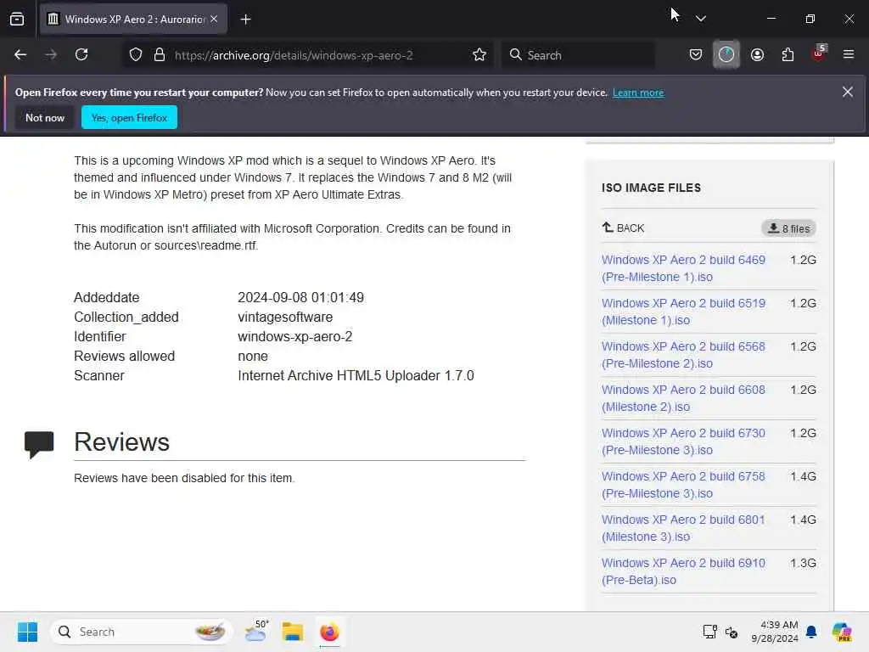Download build 6519 Milestone 1 ISO
Screen dimensions: 869x652
[683, 312]
